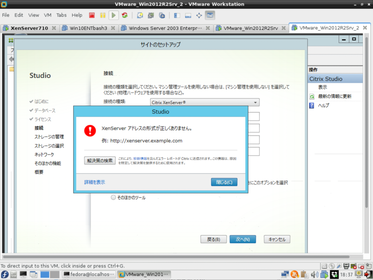Click the yellow Suspend VM toolbar icon

103,15
